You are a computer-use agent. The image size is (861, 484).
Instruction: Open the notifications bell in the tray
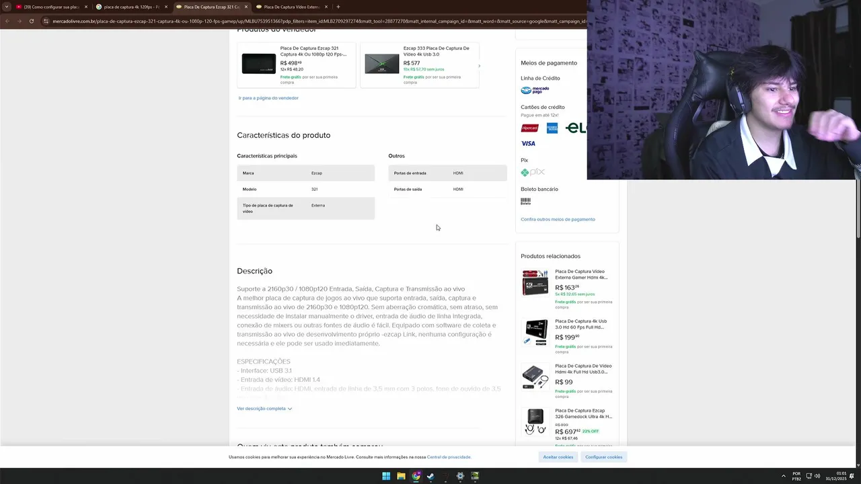[x=852, y=476]
